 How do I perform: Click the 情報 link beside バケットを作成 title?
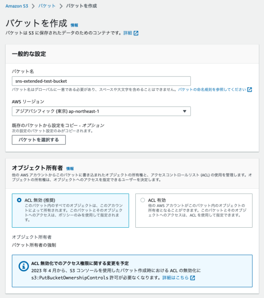(74, 25)
